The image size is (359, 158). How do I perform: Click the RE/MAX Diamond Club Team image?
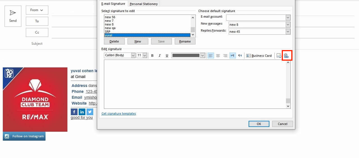pyautogui.click(x=35, y=100)
